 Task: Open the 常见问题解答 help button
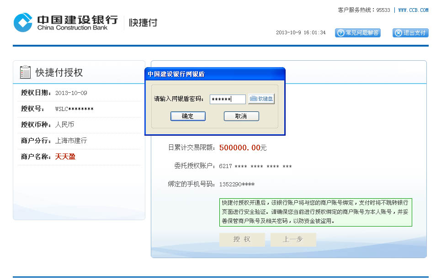(357, 33)
